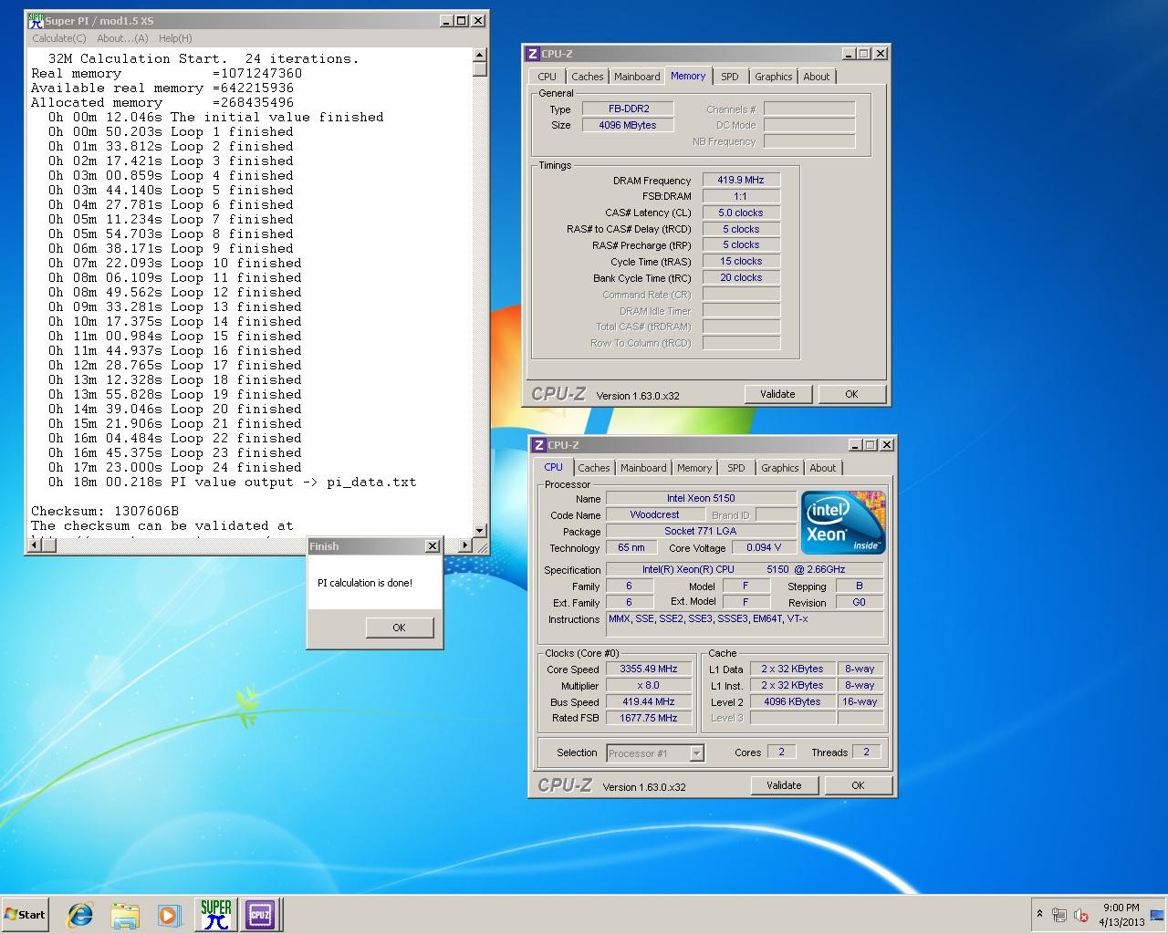Open Windows Explorer folder icon on taskbar

[125, 915]
